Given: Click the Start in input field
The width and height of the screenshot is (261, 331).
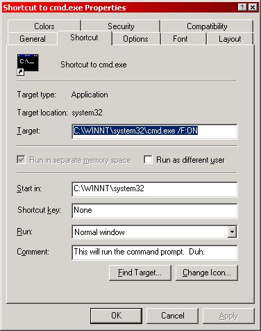Looking at the screenshot, I should [155, 189].
